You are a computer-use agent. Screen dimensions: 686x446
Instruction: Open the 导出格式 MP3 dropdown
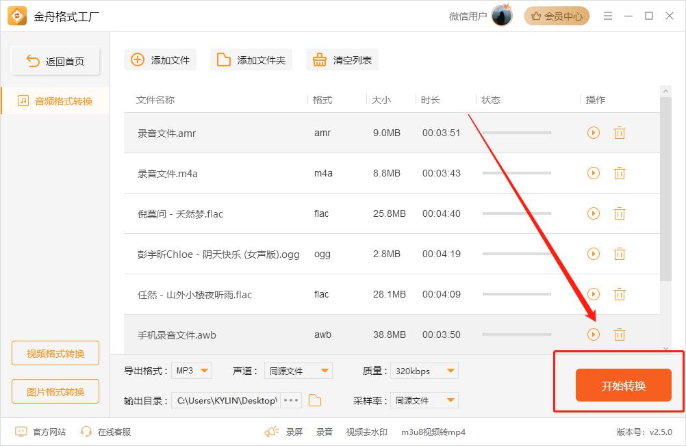coord(192,370)
